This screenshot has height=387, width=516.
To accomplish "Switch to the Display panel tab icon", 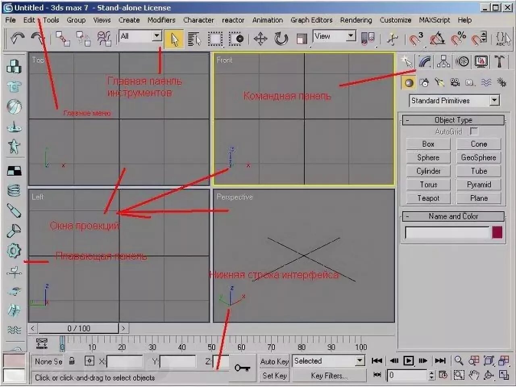I will 481,61.
